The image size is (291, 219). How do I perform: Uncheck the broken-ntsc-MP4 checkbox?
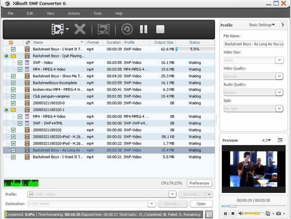[x=13, y=90]
